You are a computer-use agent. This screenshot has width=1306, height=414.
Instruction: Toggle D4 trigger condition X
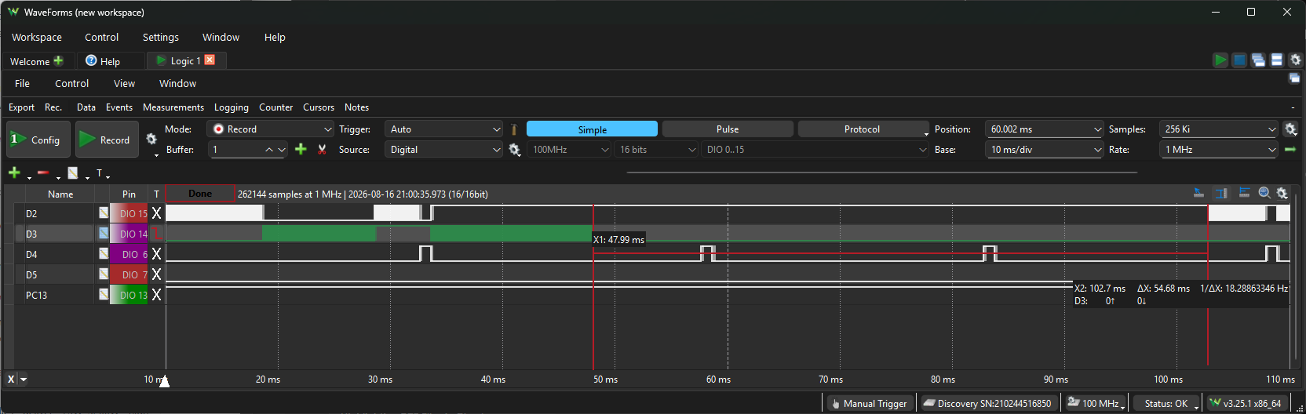coord(156,253)
